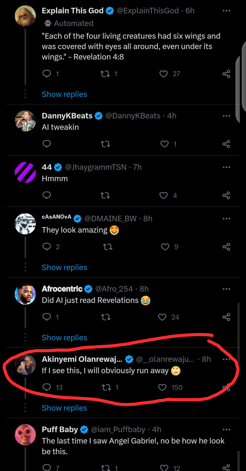The image size is (246, 471).
Task: Reply to cAsANOvA's 'They look amazing' tweet
Action: click(47, 247)
